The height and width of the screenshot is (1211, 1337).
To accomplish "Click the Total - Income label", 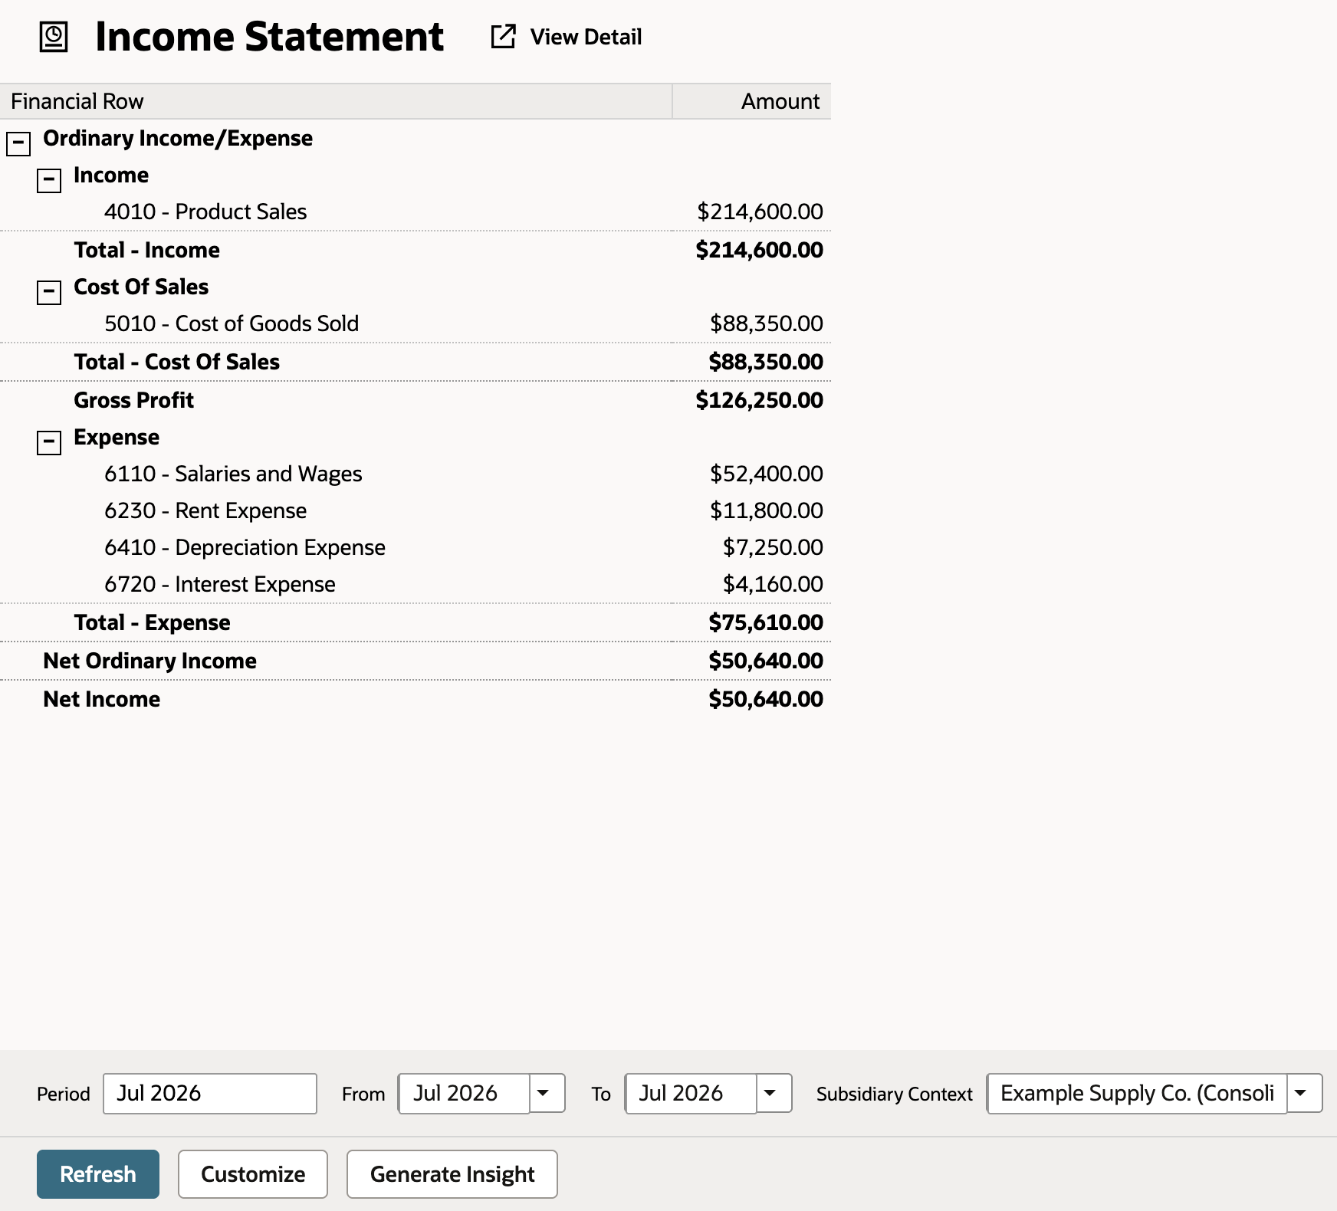I will 146,250.
